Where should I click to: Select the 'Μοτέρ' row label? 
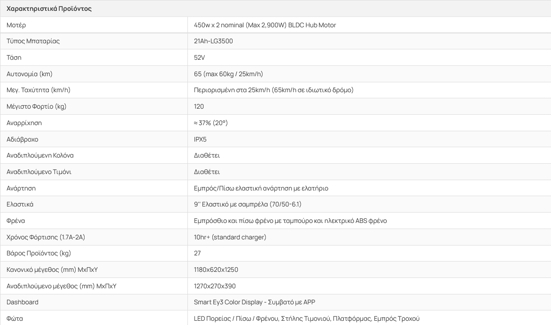click(x=16, y=25)
